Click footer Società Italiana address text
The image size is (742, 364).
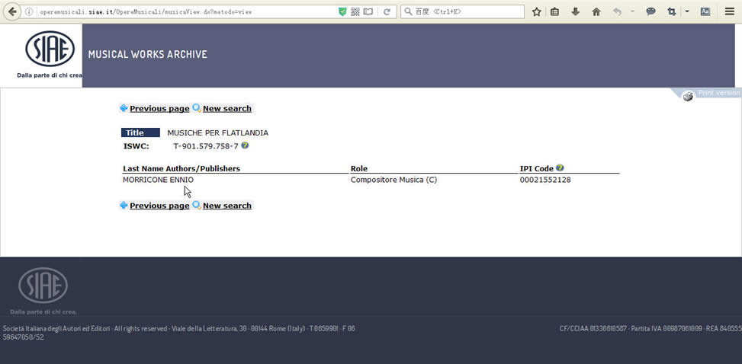point(179,333)
